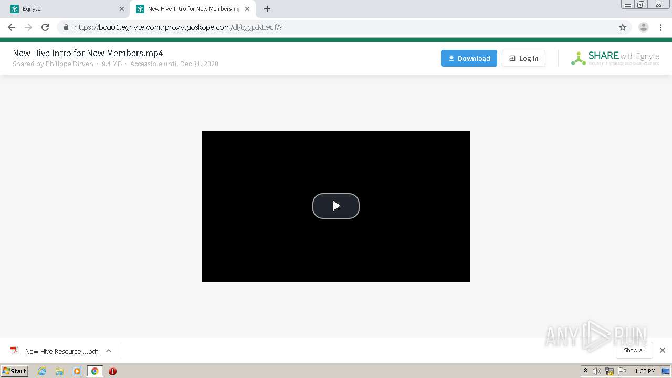The width and height of the screenshot is (672, 378).
Task: Click the address bar URL
Action: coord(178,27)
